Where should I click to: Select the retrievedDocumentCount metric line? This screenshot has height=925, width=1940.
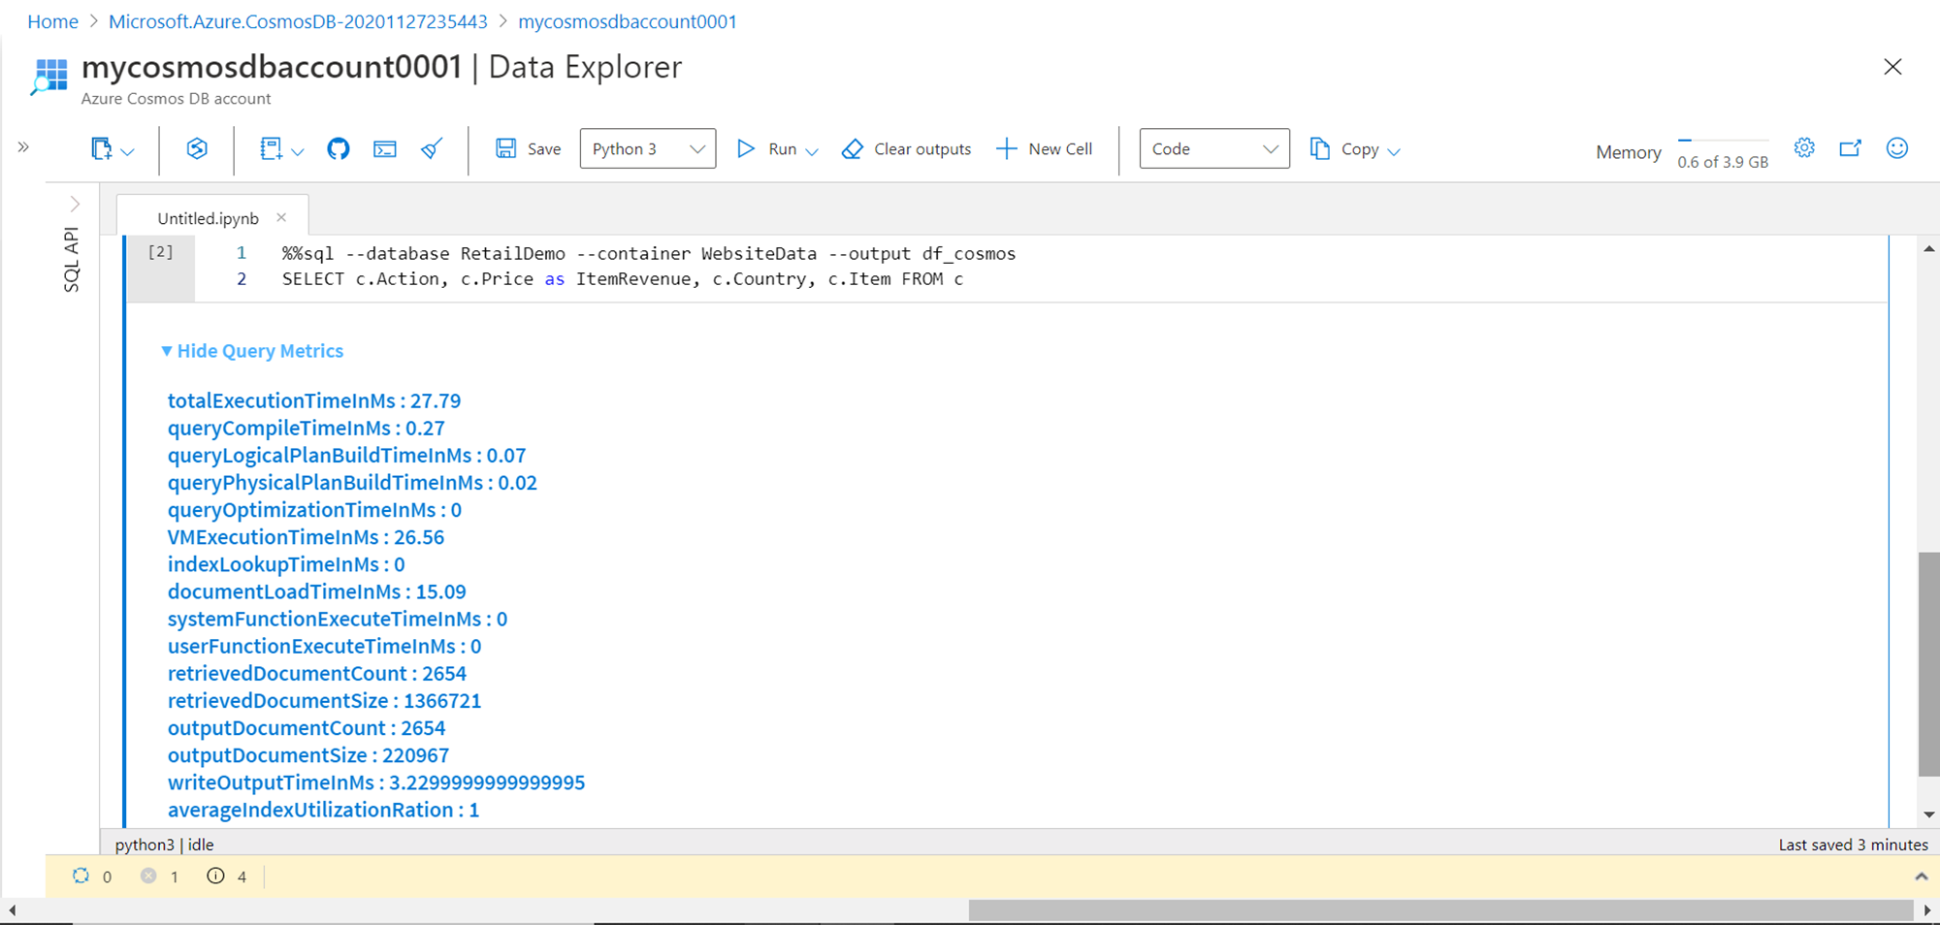(x=317, y=672)
